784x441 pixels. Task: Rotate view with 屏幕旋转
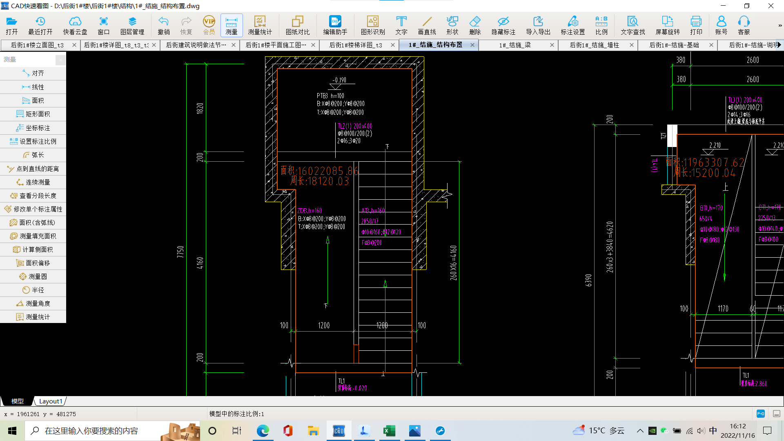tap(668, 25)
